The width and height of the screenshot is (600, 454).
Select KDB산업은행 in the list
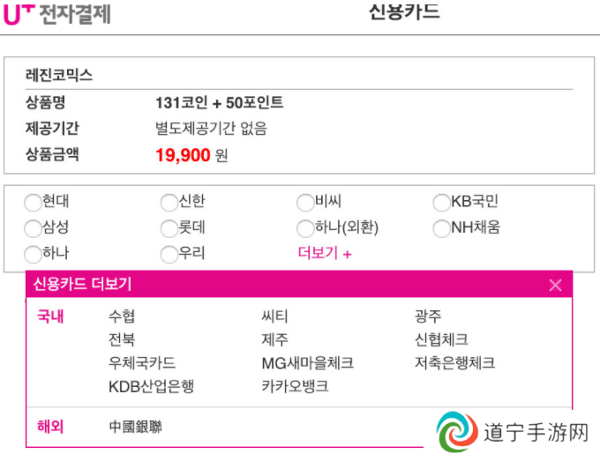152,386
